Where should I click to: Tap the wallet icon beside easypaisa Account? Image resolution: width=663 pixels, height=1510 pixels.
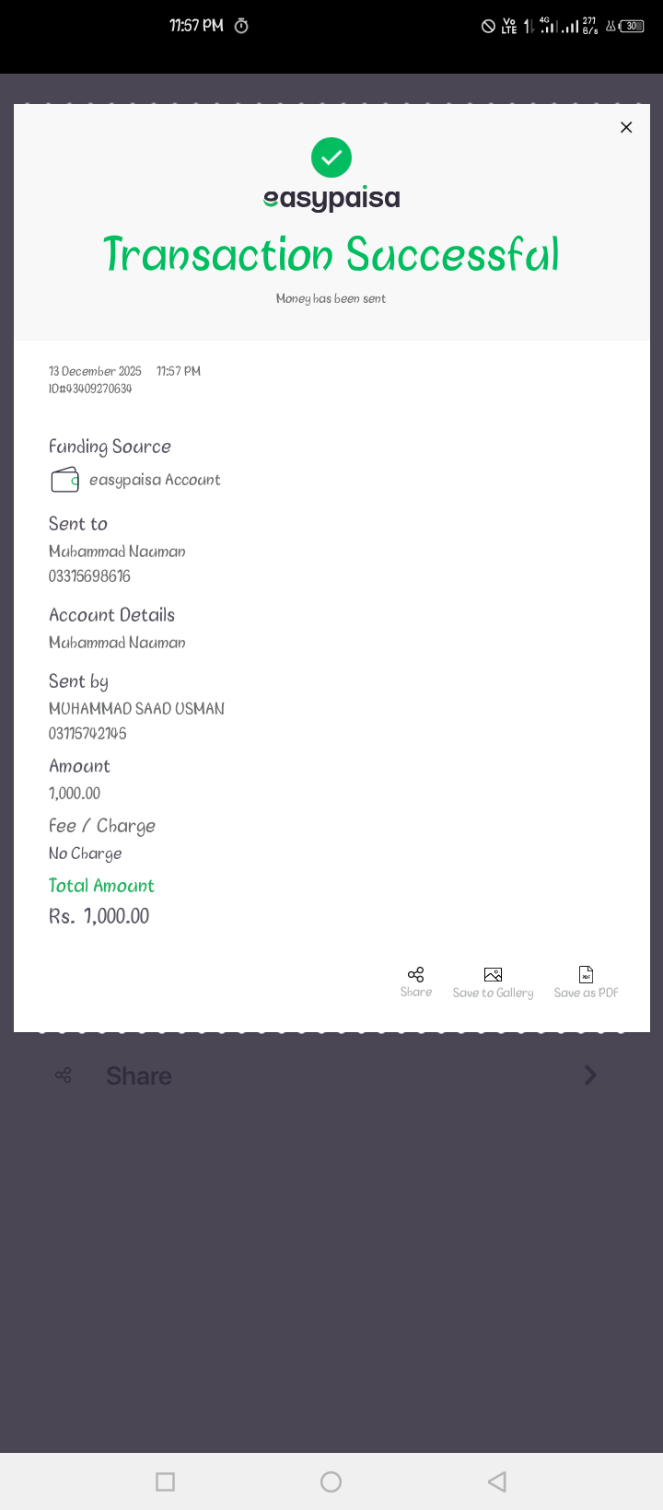[x=64, y=480]
